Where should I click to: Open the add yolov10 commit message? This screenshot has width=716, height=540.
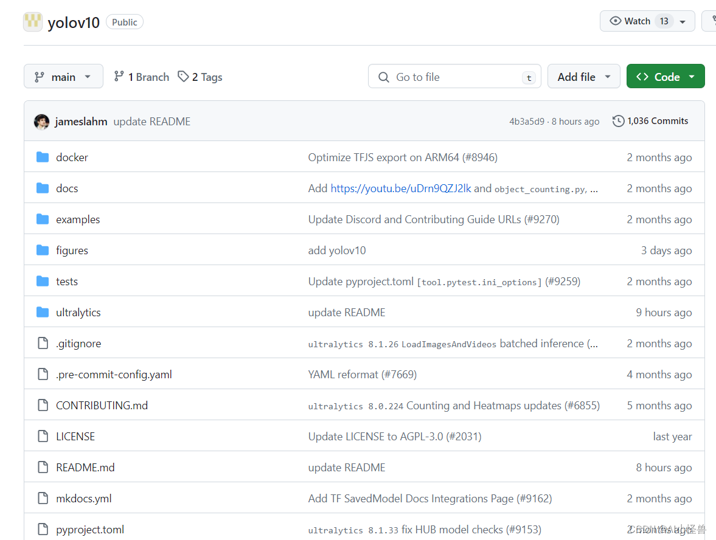point(337,250)
